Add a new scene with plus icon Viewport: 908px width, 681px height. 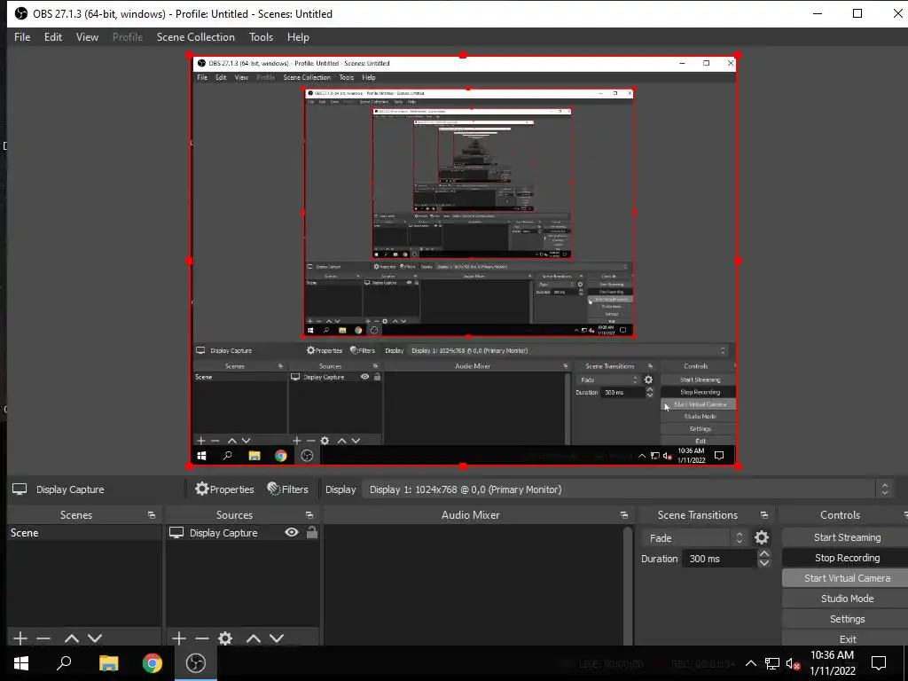20,638
